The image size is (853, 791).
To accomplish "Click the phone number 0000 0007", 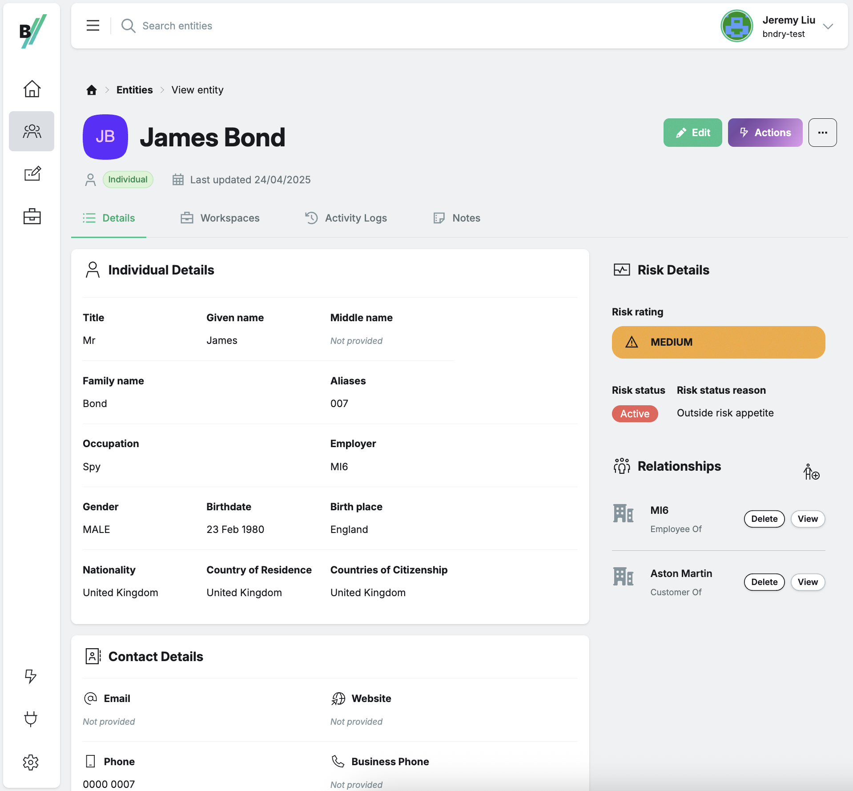I will pos(109,784).
